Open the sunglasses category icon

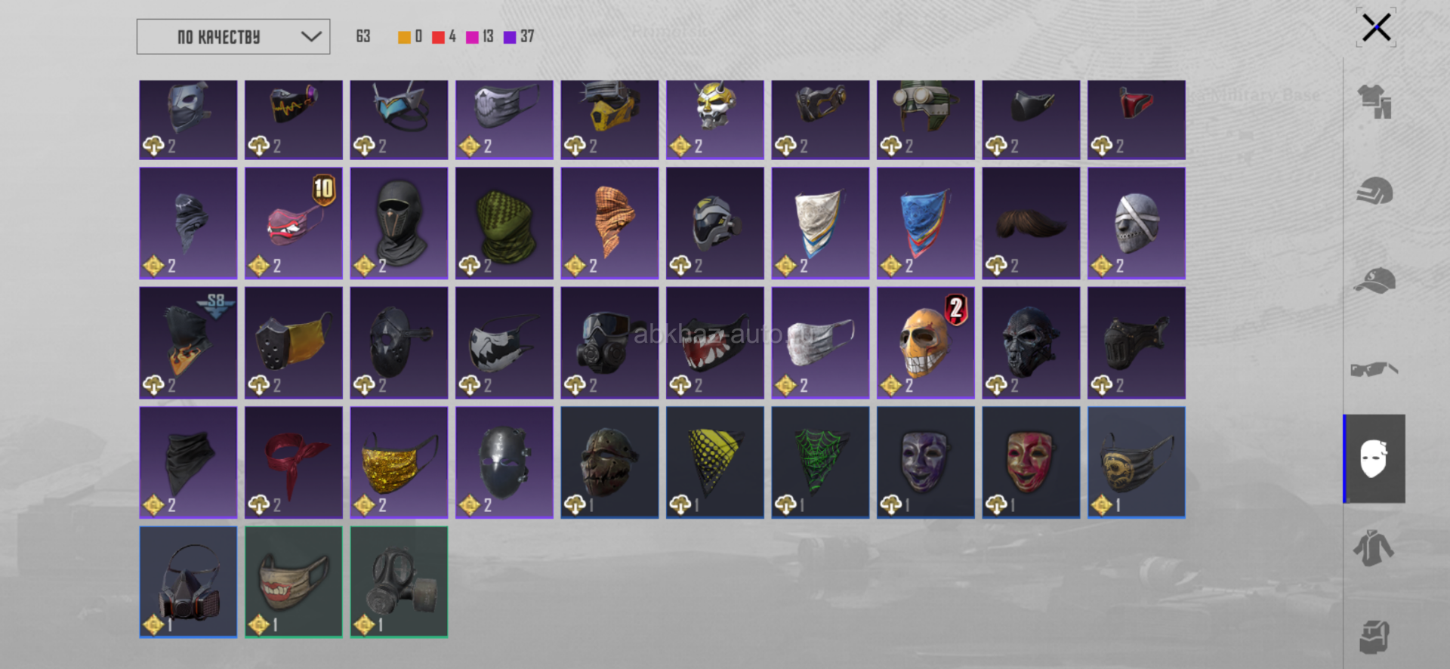(1374, 369)
